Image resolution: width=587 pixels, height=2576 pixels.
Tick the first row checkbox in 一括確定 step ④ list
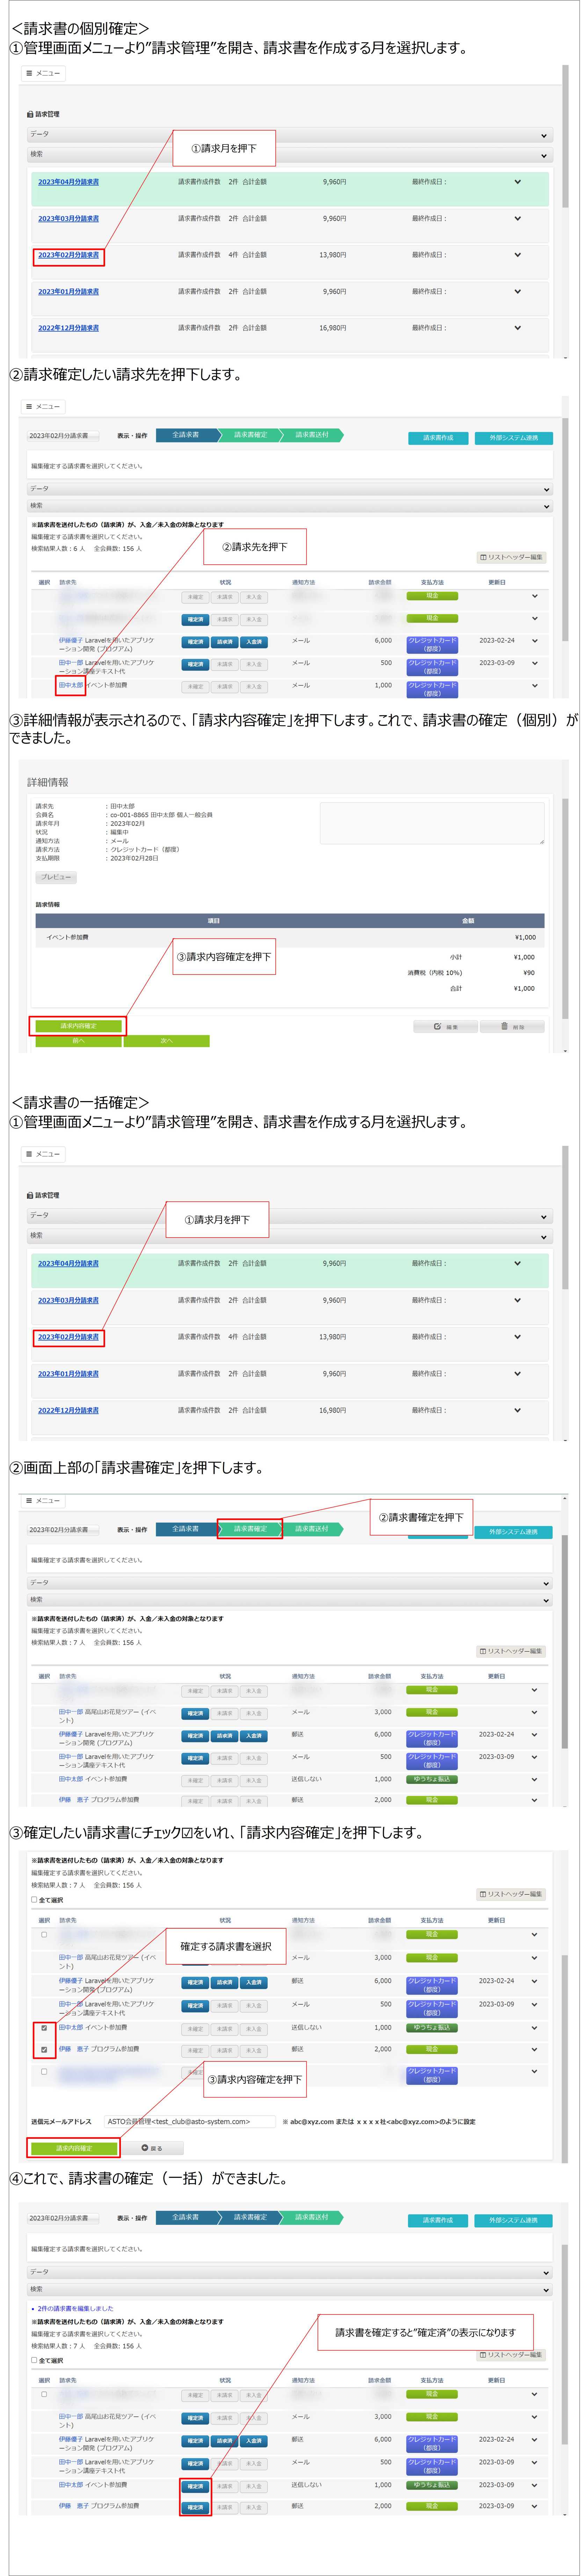click(x=44, y=2394)
